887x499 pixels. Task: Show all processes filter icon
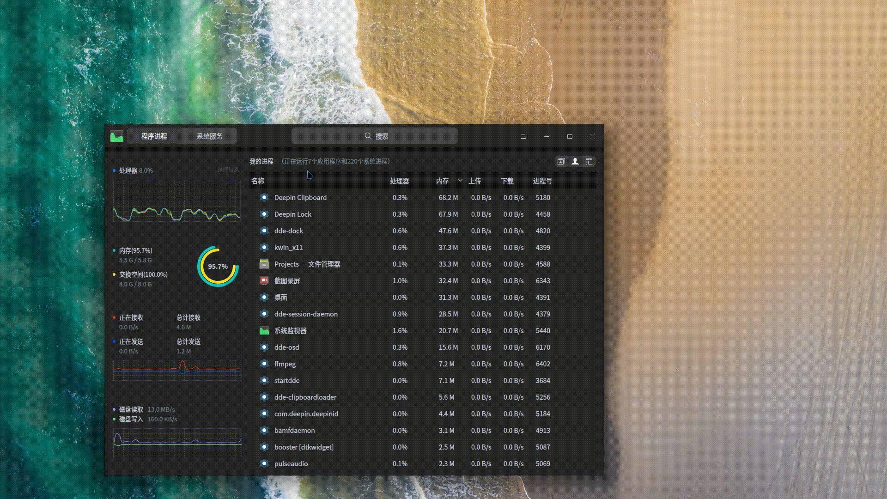(x=589, y=161)
